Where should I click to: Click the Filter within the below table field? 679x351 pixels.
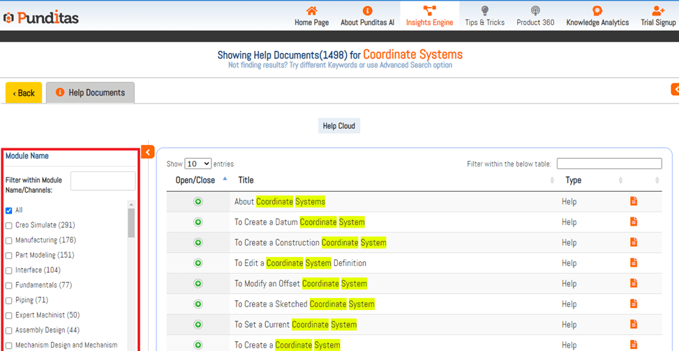(609, 164)
